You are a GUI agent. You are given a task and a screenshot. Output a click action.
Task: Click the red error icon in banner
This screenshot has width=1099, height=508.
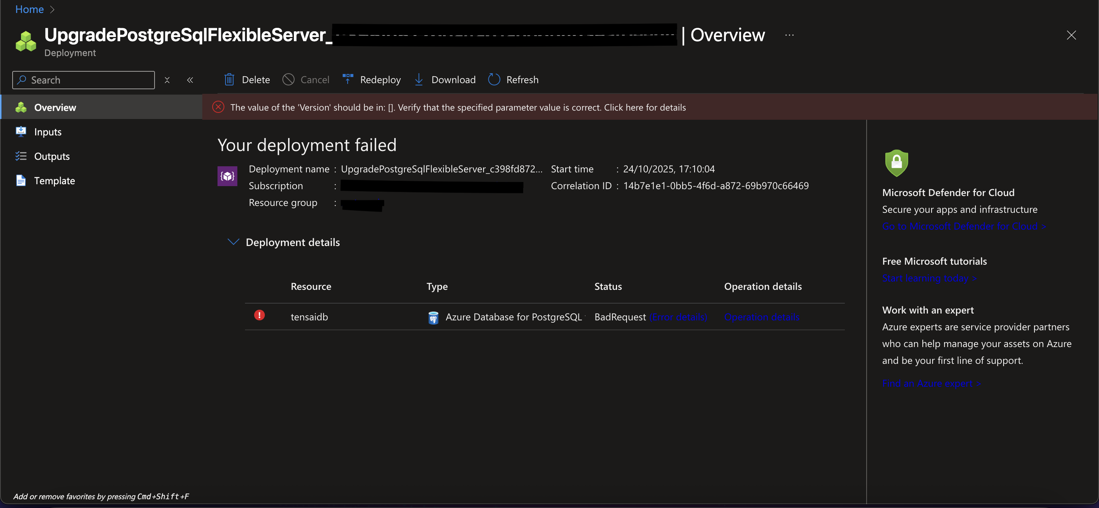pos(218,107)
